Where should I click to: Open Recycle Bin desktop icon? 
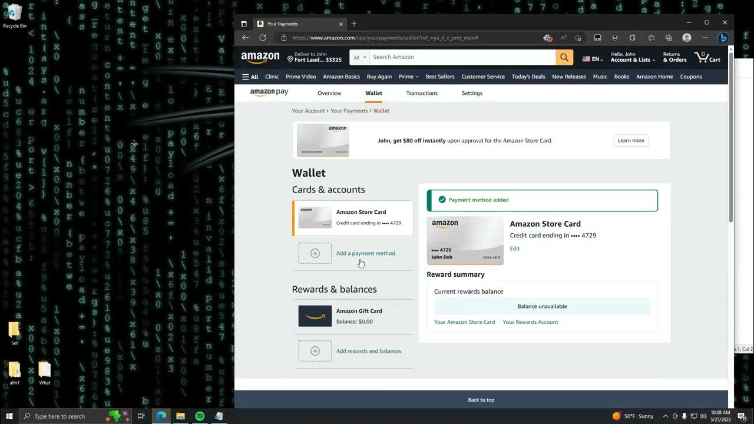[15, 16]
